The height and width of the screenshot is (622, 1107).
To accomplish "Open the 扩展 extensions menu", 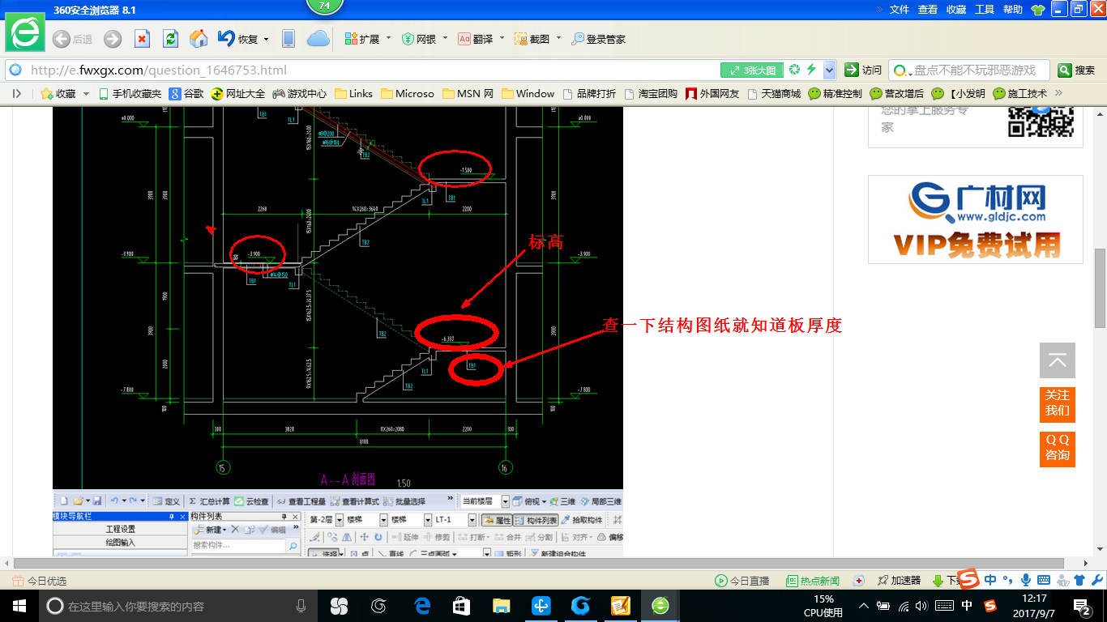I will (x=362, y=39).
